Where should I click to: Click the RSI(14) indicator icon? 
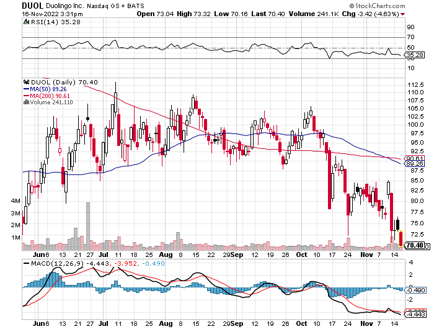point(26,22)
